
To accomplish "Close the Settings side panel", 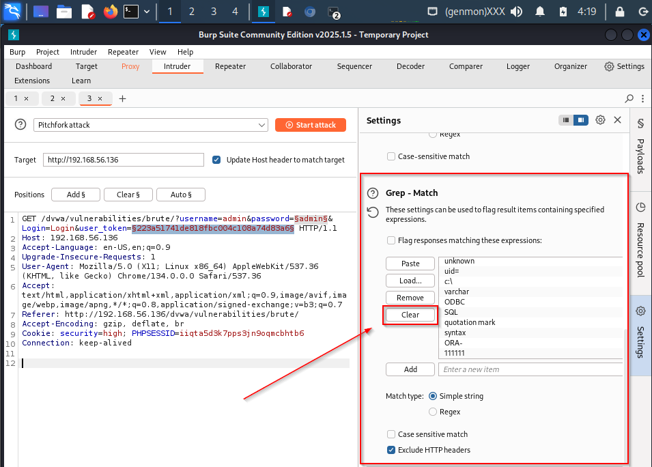I will pyautogui.click(x=617, y=120).
